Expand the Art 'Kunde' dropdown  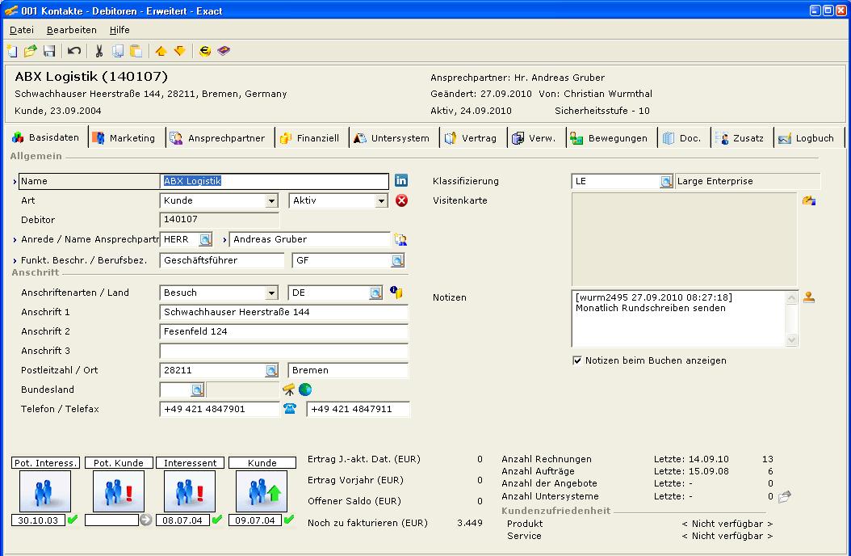271,201
